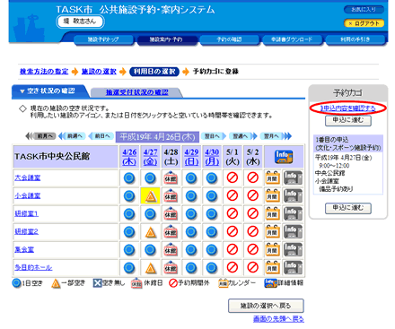Switch to the 抽選受付状況の確認 tab
The height and width of the screenshot is (329, 395).
click(136, 92)
